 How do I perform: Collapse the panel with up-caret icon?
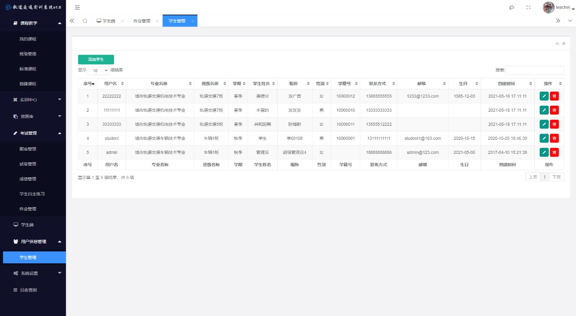point(557,44)
